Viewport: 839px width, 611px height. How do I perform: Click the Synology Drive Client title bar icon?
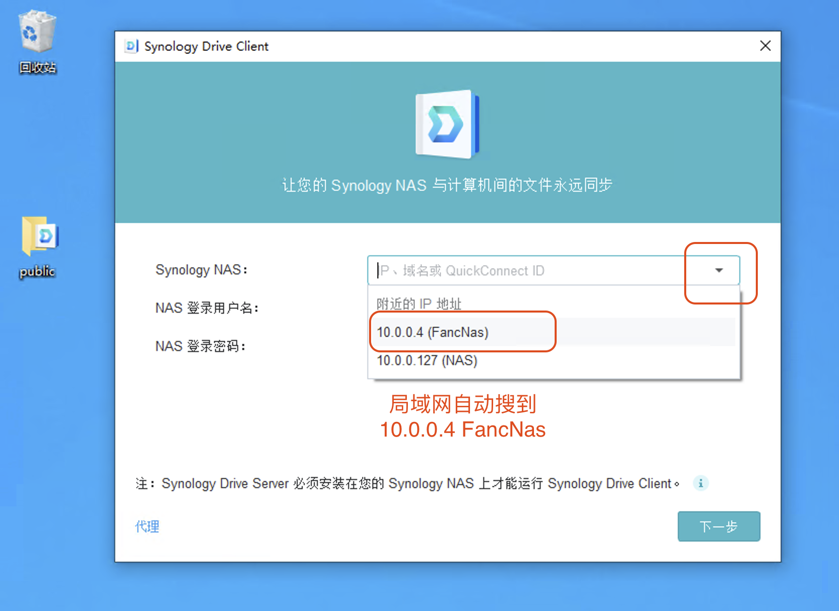click(x=131, y=46)
